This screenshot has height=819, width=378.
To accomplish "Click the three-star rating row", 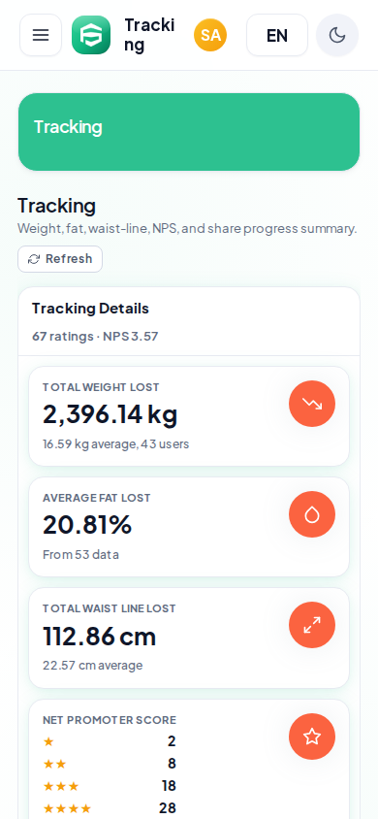I will pos(110,786).
